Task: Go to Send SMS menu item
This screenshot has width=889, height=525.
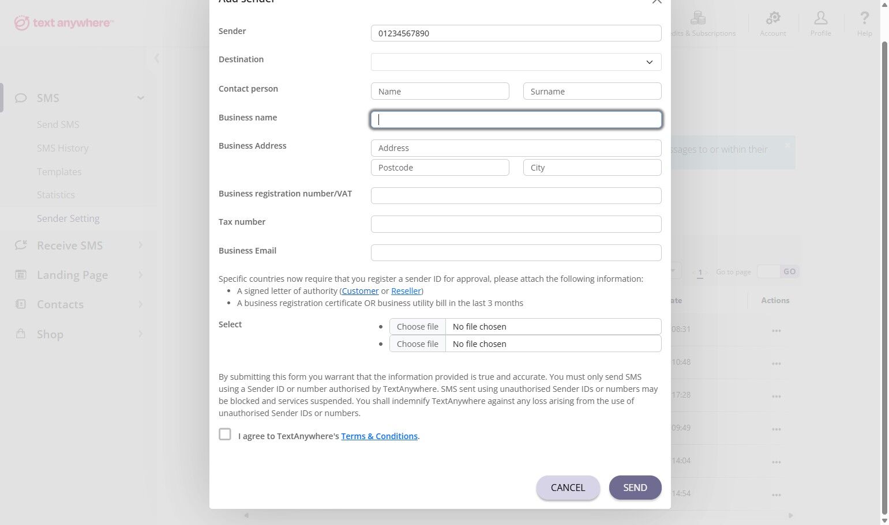Action: [58, 124]
